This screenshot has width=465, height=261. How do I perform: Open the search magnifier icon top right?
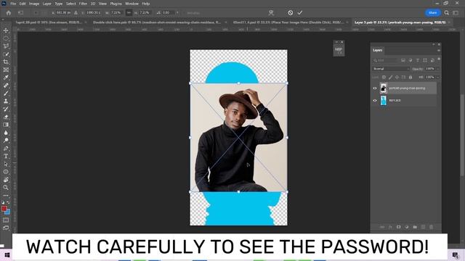(x=447, y=13)
